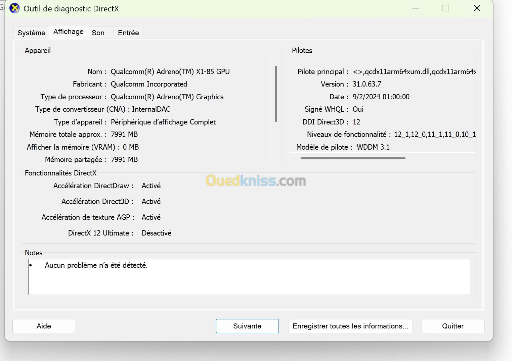Click the Suivante button

click(x=247, y=326)
